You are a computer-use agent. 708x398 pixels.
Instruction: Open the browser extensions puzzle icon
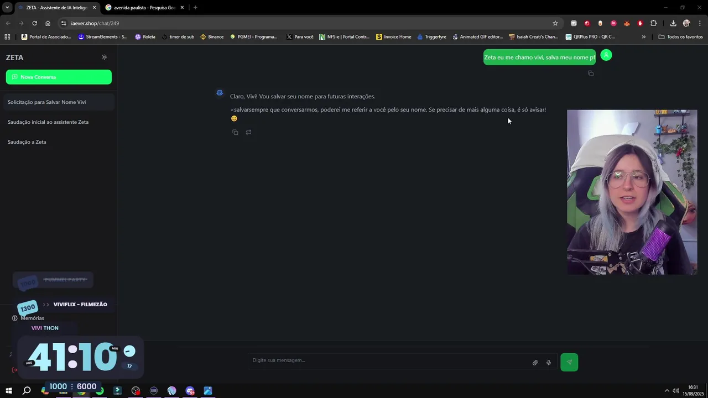click(x=654, y=23)
